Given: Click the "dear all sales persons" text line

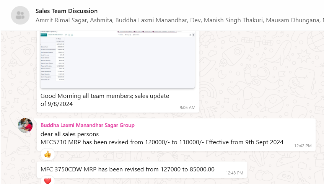Looking at the screenshot, I should tap(70, 134).
